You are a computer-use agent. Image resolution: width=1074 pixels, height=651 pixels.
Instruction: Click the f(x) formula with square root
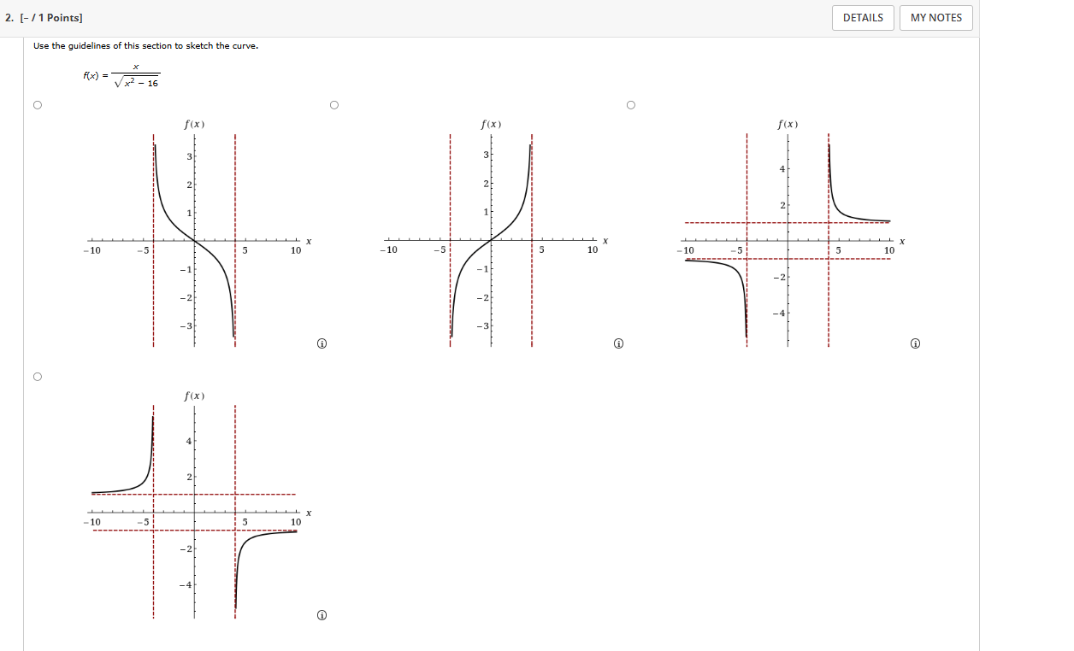(122, 76)
